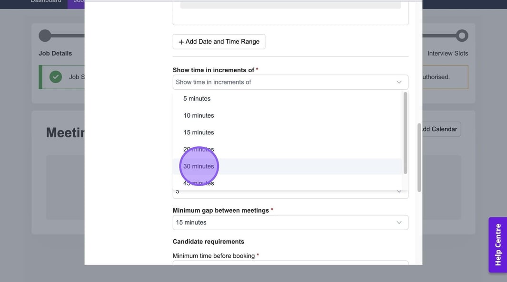
Task: Switch to the Dashboard tab
Action: (x=46, y=1)
